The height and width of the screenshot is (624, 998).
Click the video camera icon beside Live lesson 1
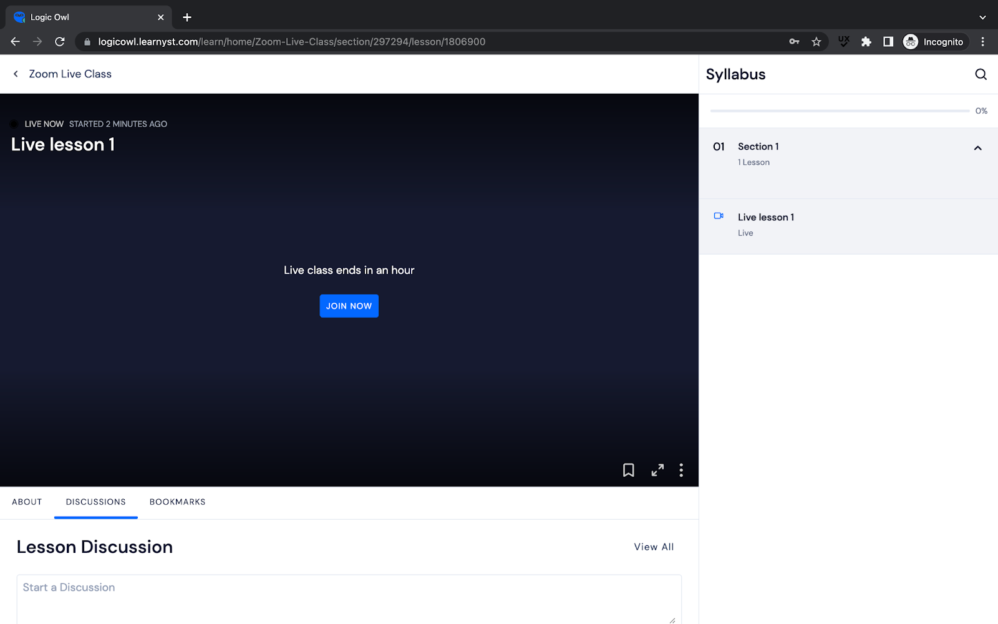(719, 216)
